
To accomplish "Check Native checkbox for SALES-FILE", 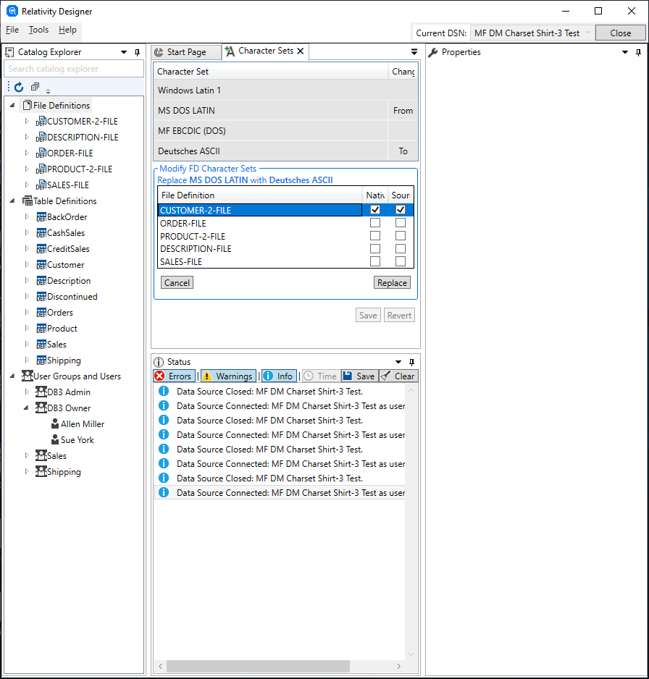I will [375, 261].
